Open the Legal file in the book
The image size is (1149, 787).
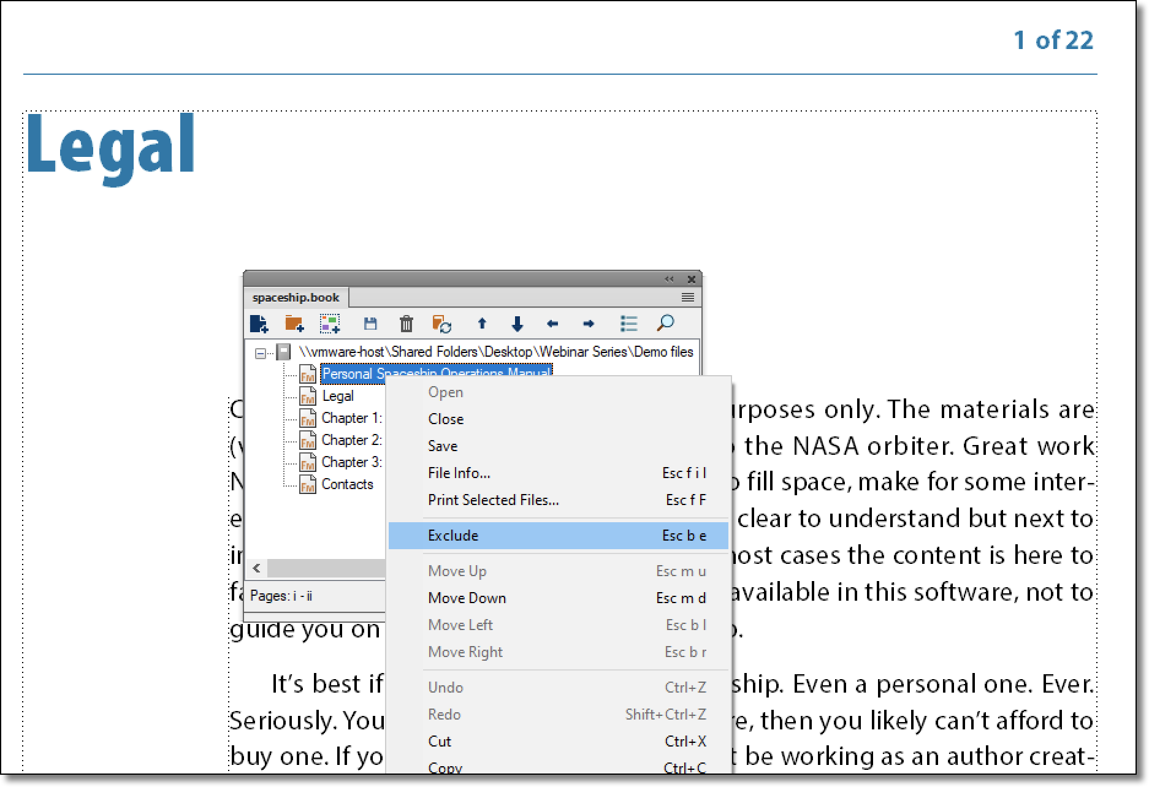click(x=338, y=395)
